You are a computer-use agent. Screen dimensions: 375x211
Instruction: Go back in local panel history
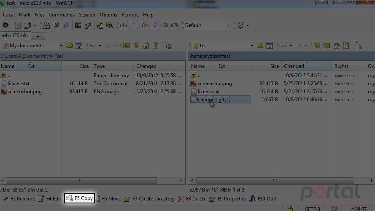pyautogui.click(x=93, y=46)
